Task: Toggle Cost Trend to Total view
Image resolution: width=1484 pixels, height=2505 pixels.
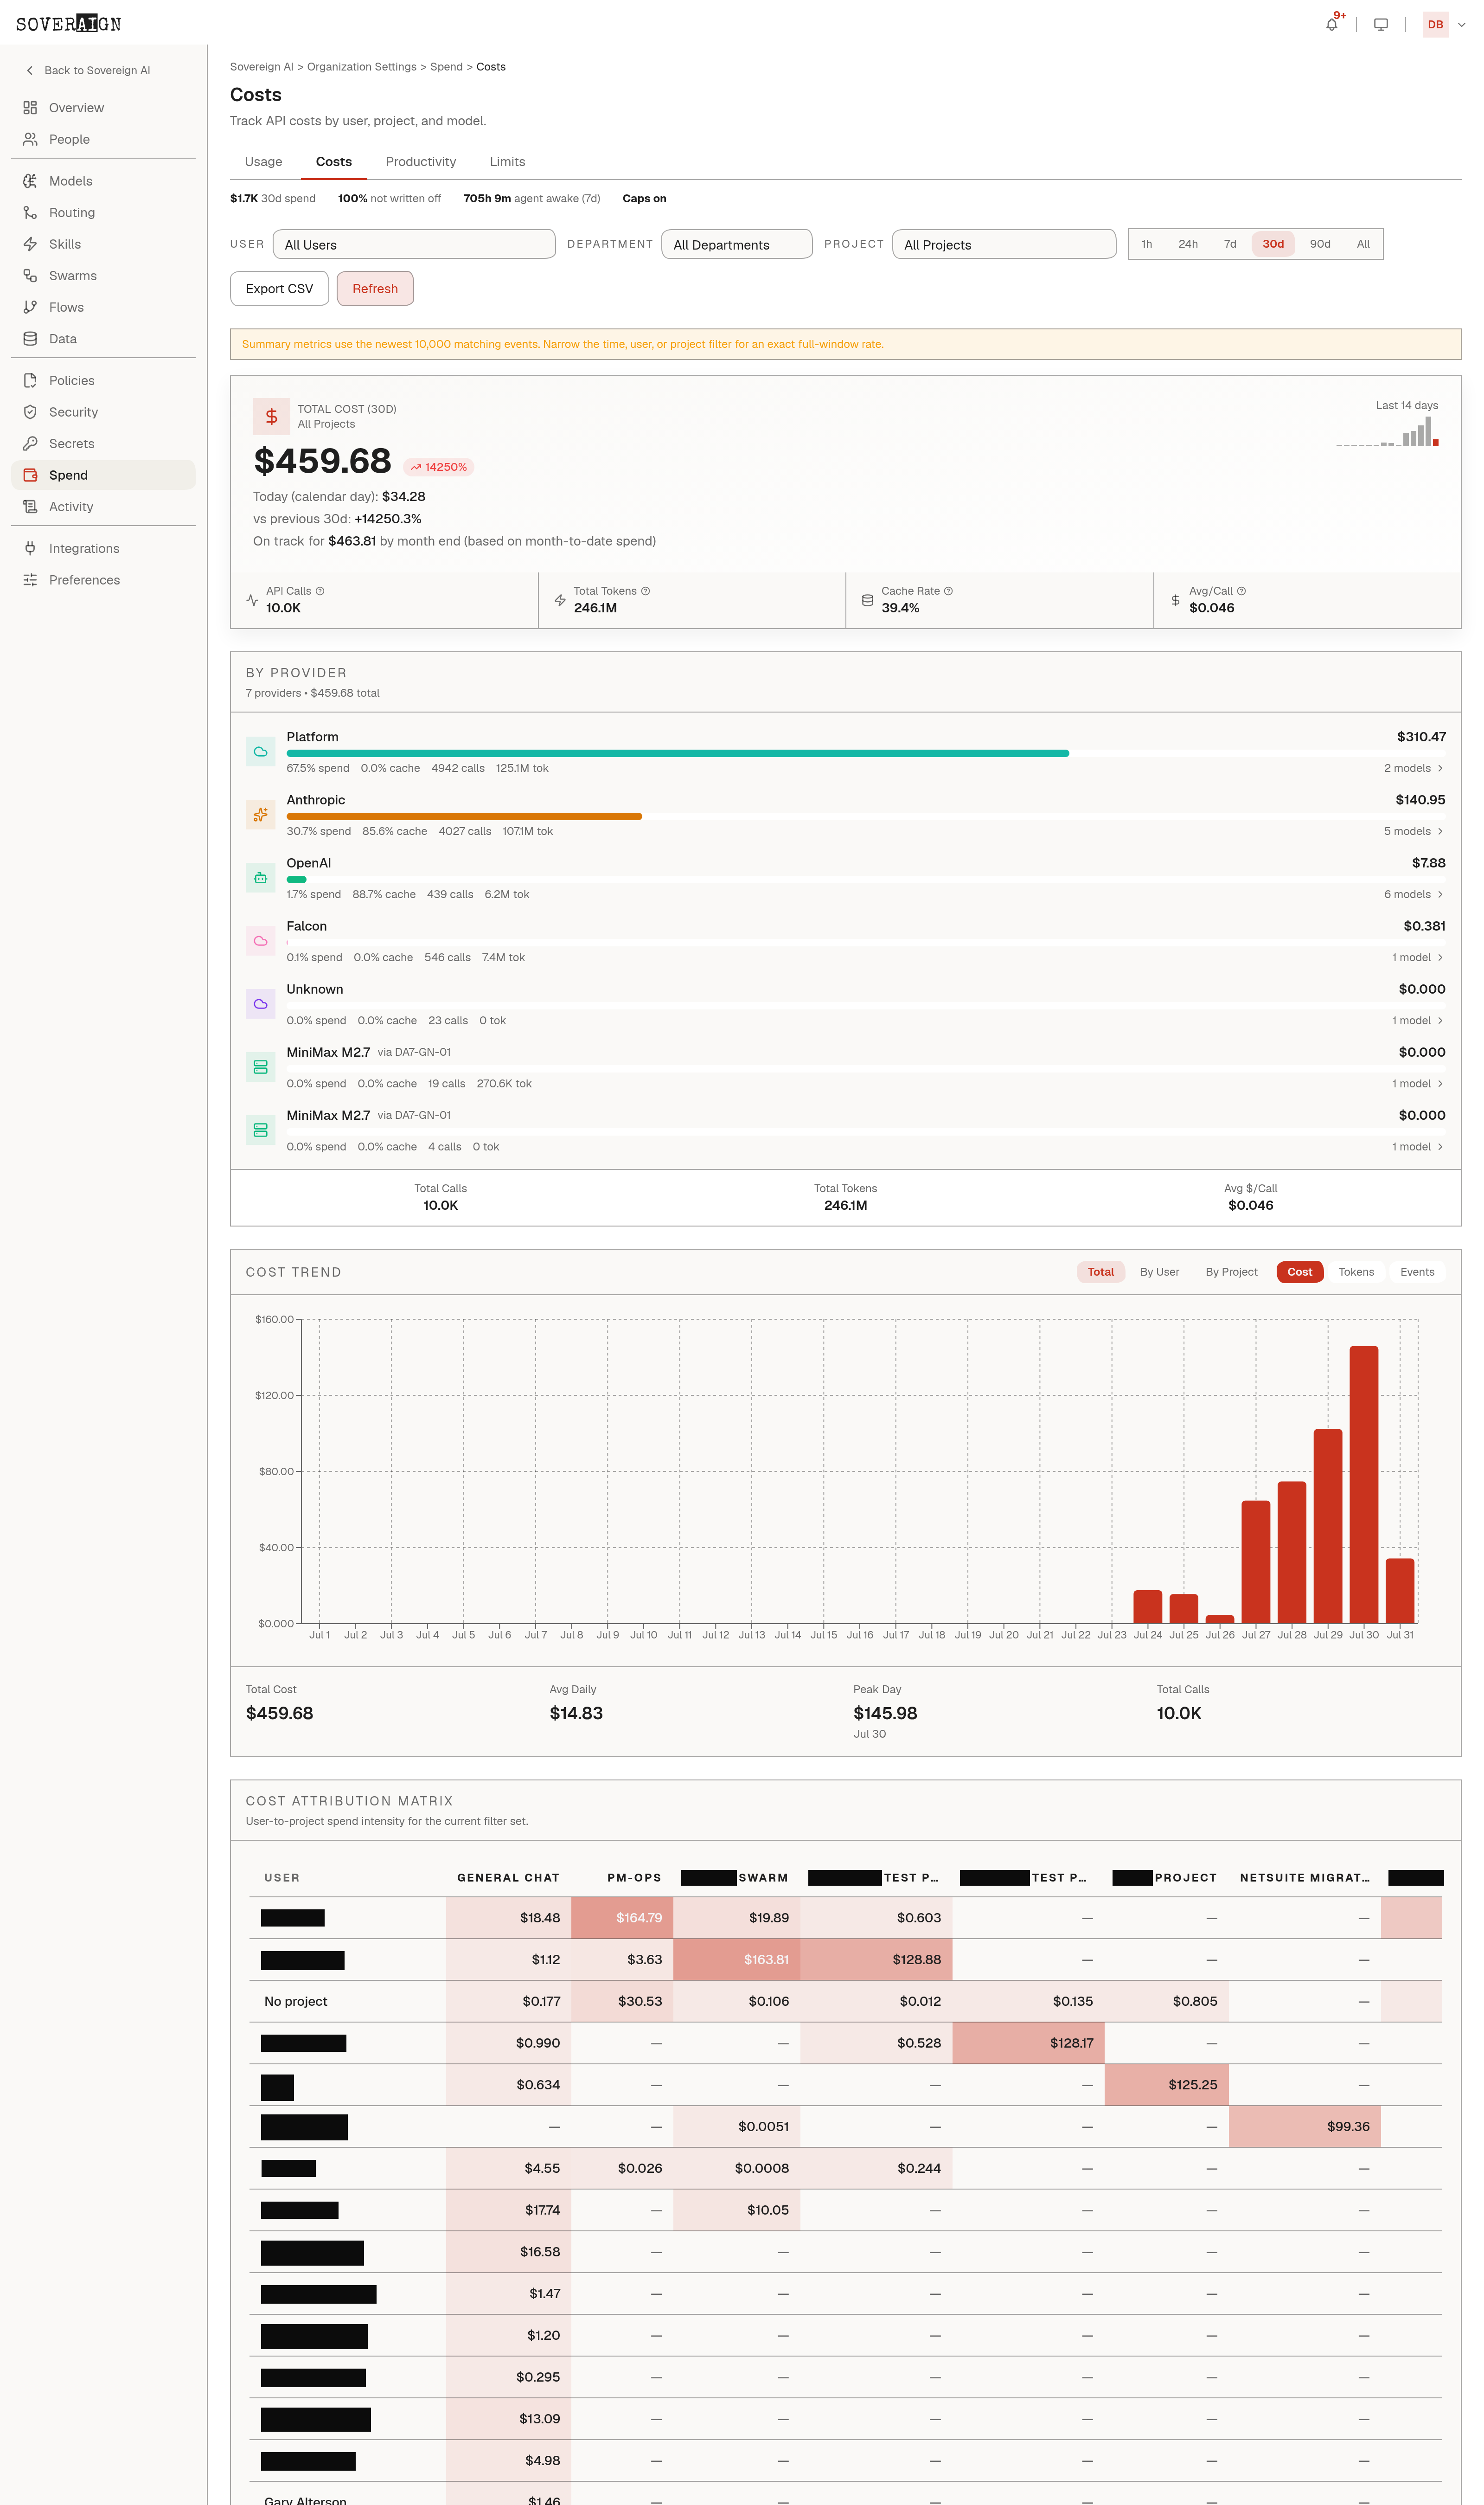Action: point(1101,1272)
